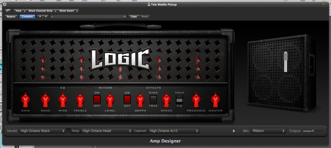Open the Cabinet dropdown High Octane 4x12
Screen dimensions: 331x148
(174, 131)
